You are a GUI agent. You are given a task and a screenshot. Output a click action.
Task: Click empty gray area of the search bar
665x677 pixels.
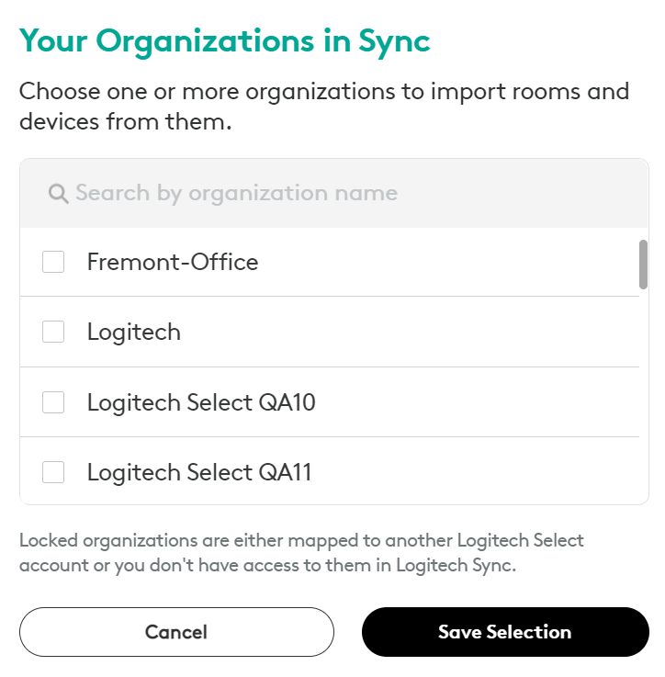pyautogui.click(x=518, y=193)
